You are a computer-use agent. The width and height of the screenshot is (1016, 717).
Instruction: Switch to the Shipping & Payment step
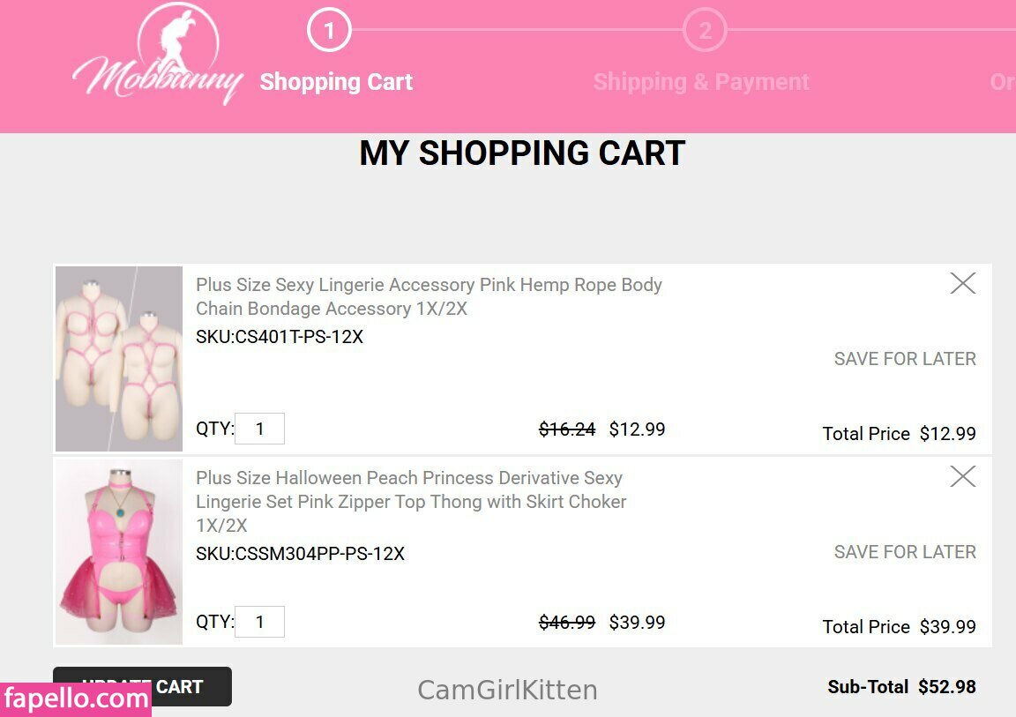pyautogui.click(x=701, y=82)
